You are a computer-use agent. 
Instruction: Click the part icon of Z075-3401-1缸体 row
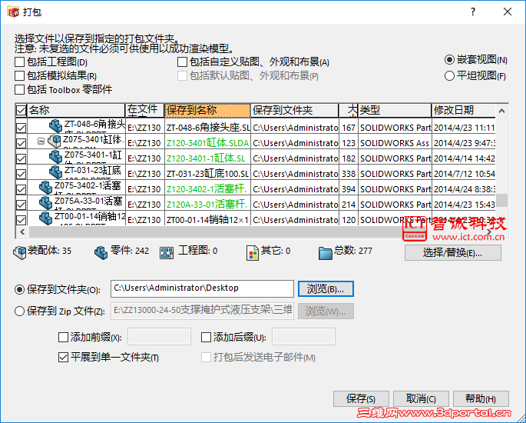pyautogui.click(x=55, y=157)
